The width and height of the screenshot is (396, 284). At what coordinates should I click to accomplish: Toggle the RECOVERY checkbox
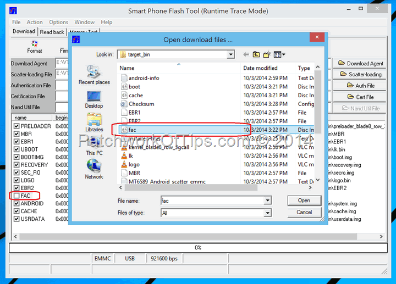pyautogui.click(x=16, y=165)
